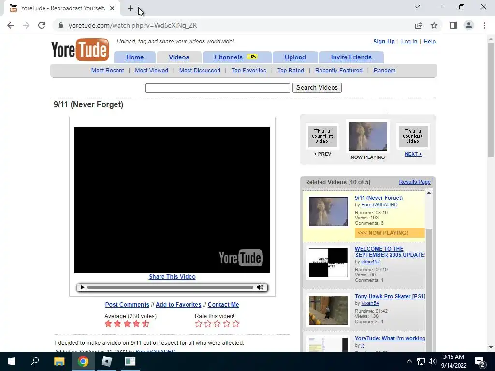Click the YoreTude logo
The image size is (495, 371).
(80, 50)
